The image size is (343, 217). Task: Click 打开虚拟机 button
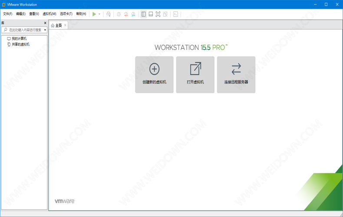point(195,75)
